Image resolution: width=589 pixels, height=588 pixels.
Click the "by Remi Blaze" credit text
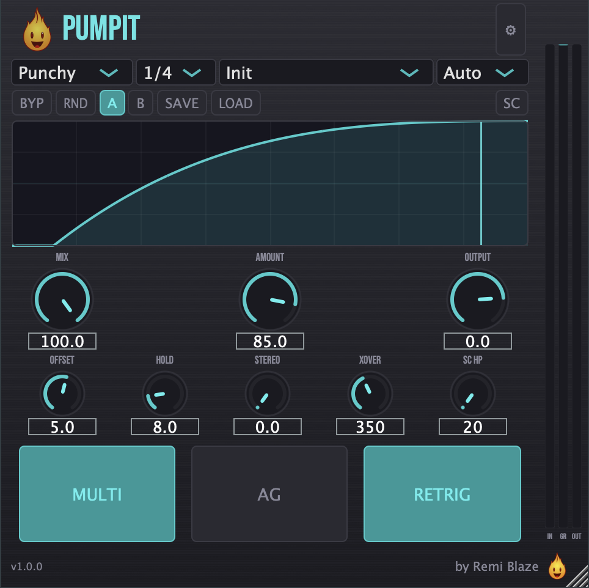[497, 566]
